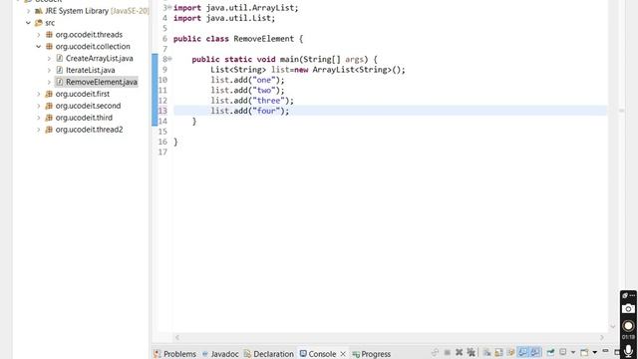This screenshot has height=359, width=638.
Task: Click the org.ucodeit.collection package icon
Action: pyautogui.click(x=49, y=47)
